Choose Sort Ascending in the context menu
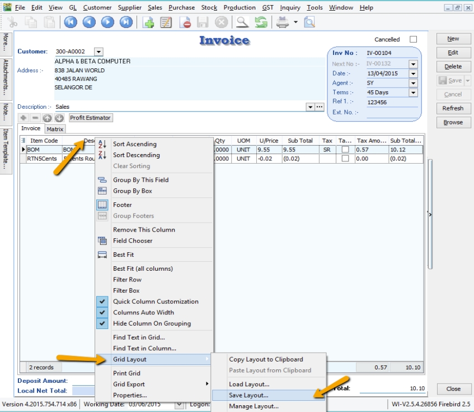Image resolution: width=474 pixels, height=412 pixels. [x=134, y=144]
